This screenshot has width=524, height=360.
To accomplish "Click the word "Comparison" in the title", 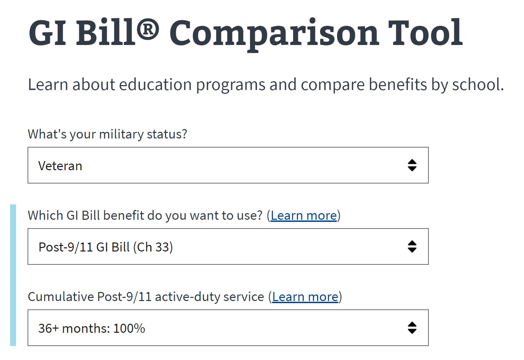I will (274, 34).
